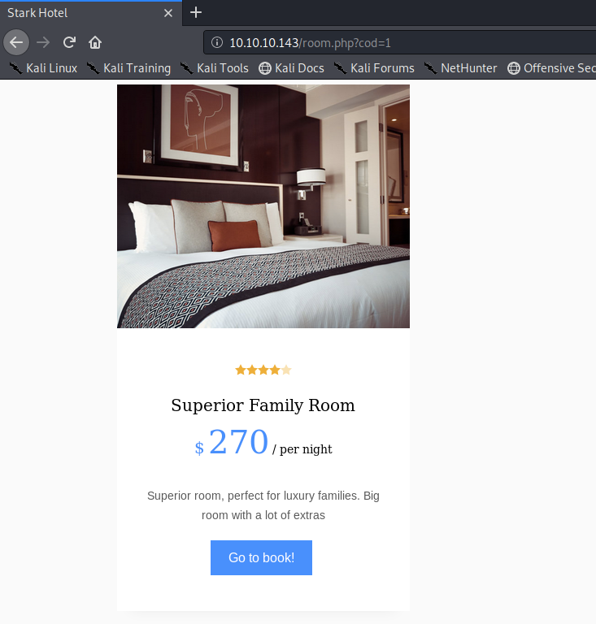Go to the browser home page icon

(95, 42)
